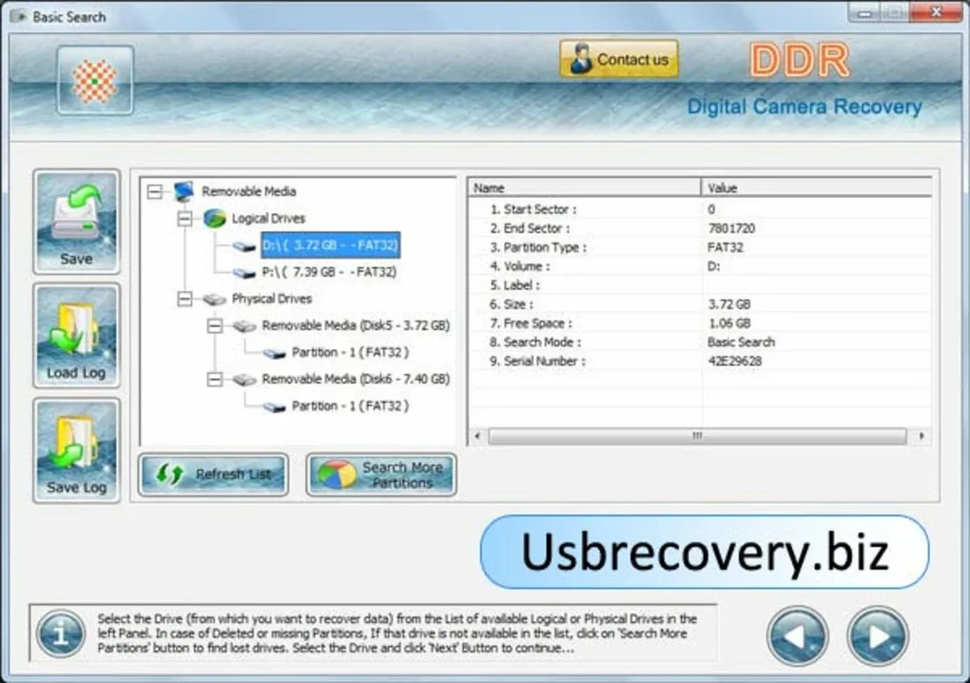The height and width of the screenshot is (683, 970).
Task: Click the 1.06 GB free space value
Action: tap(729, 323)
